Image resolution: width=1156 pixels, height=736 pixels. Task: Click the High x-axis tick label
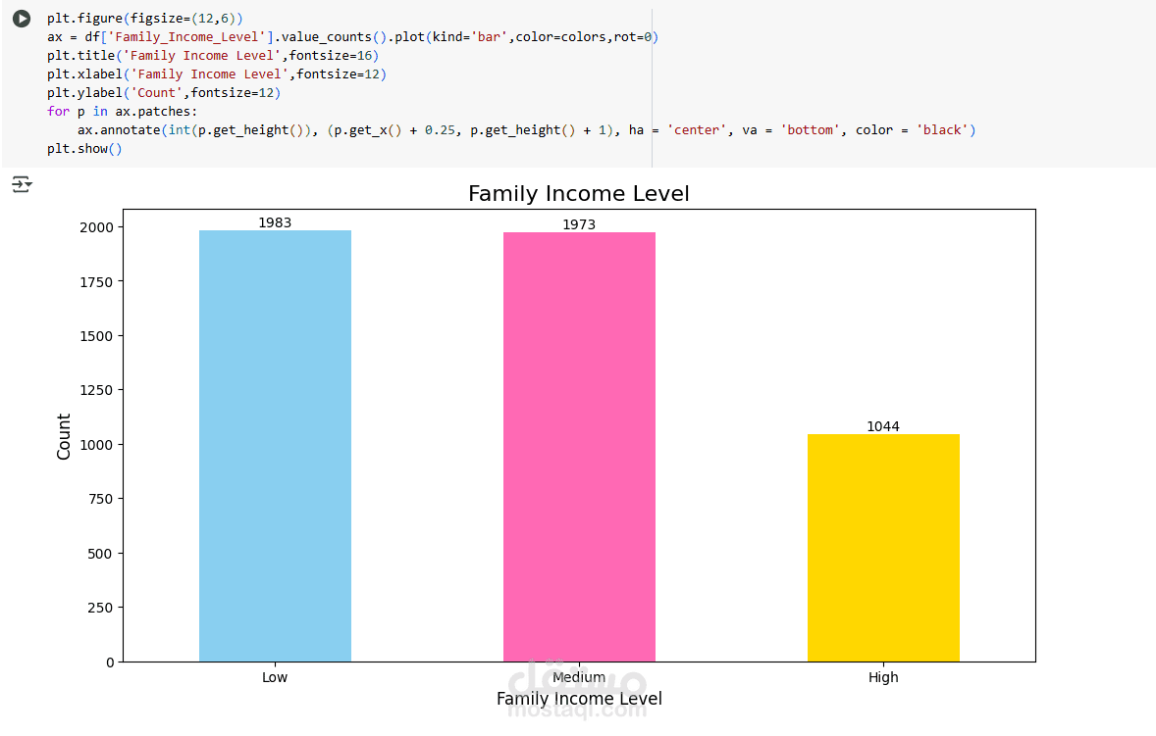coord(883,677)
